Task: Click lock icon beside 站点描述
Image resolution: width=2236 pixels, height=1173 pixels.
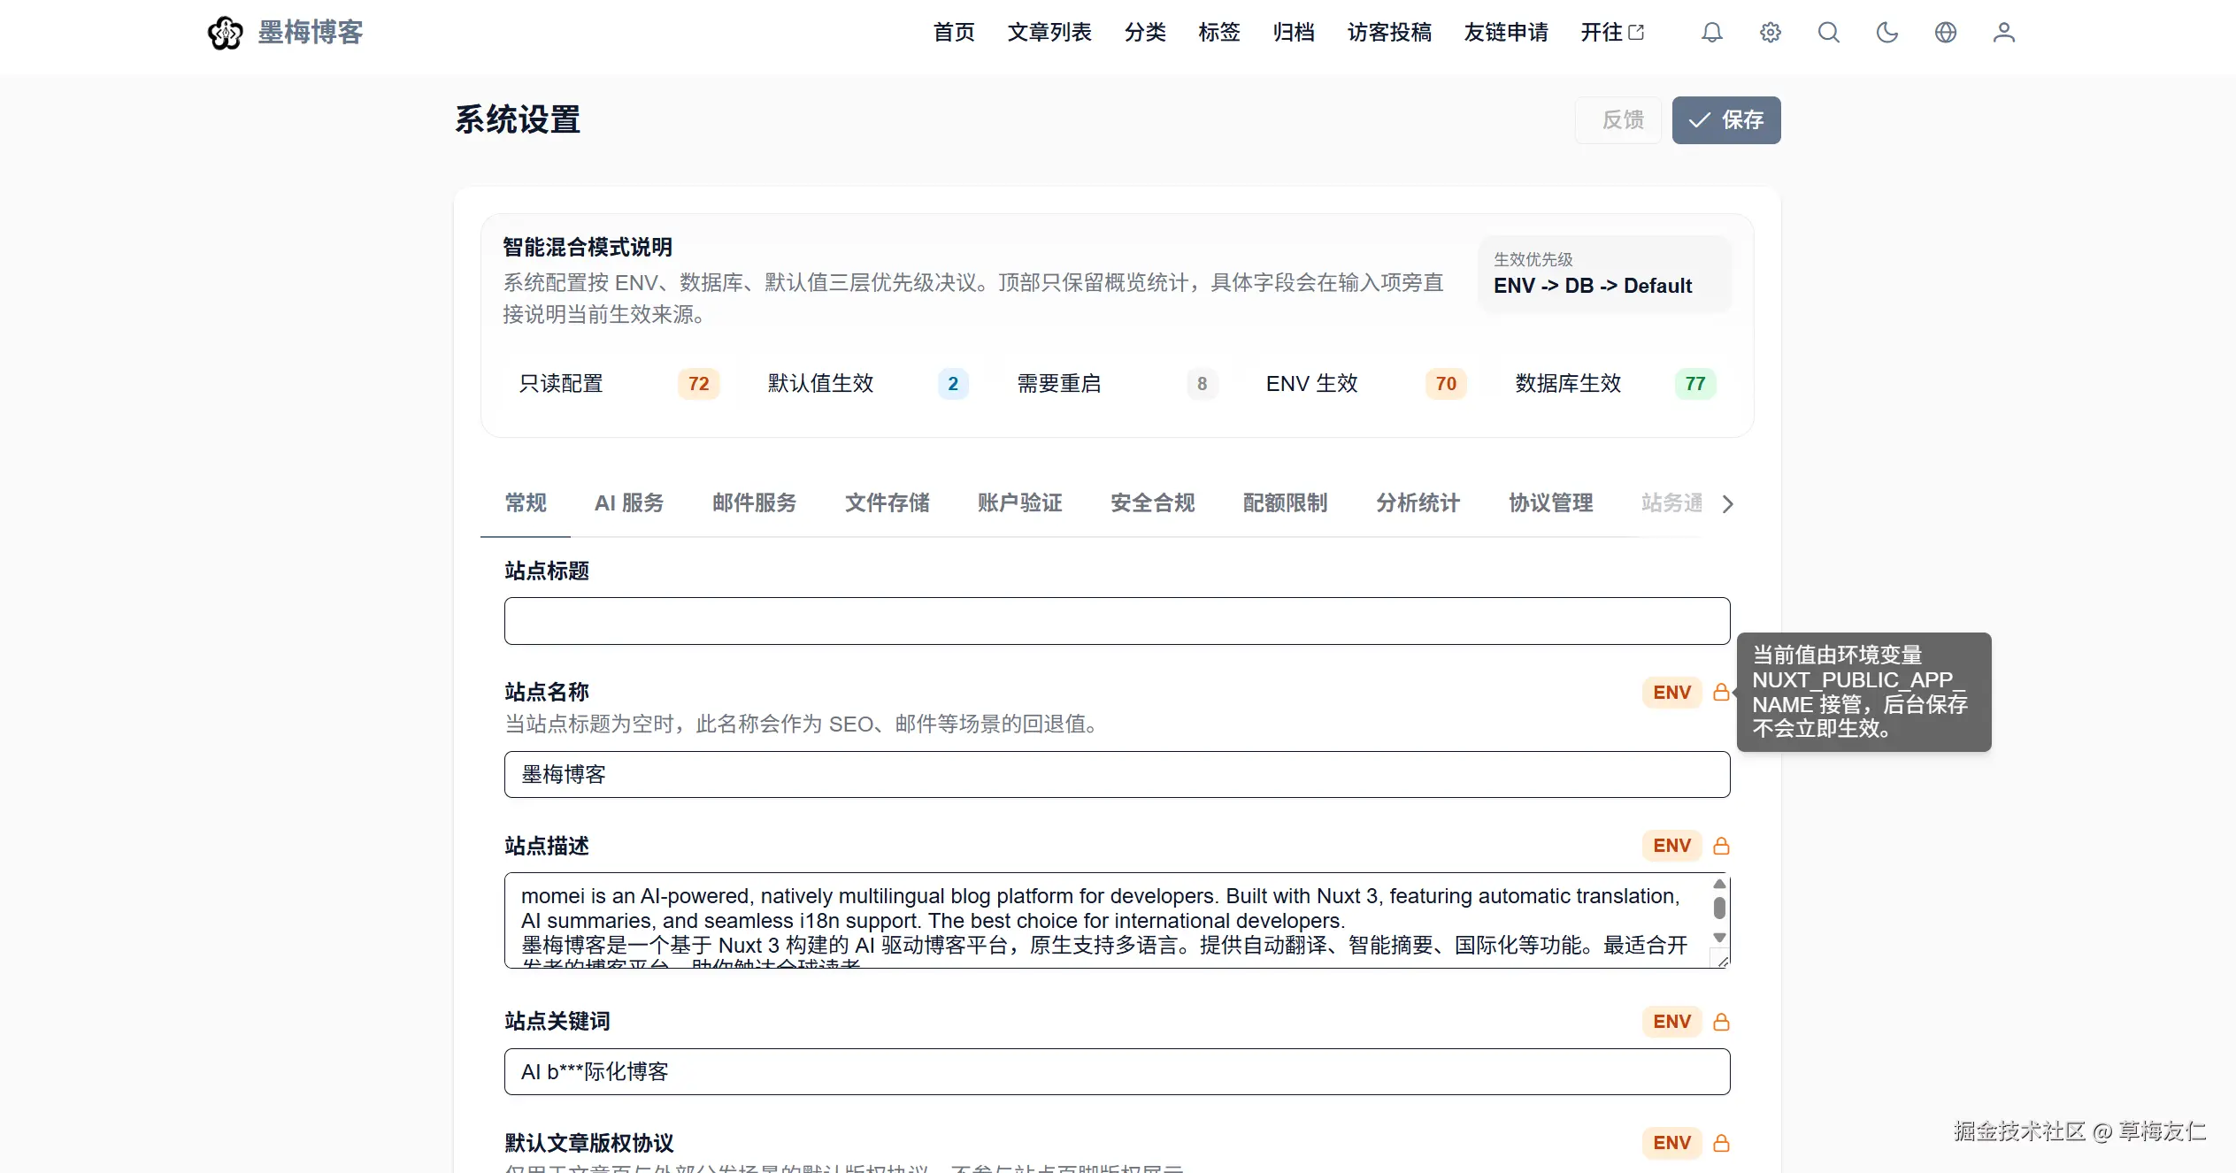Action: click(1721, 846)
